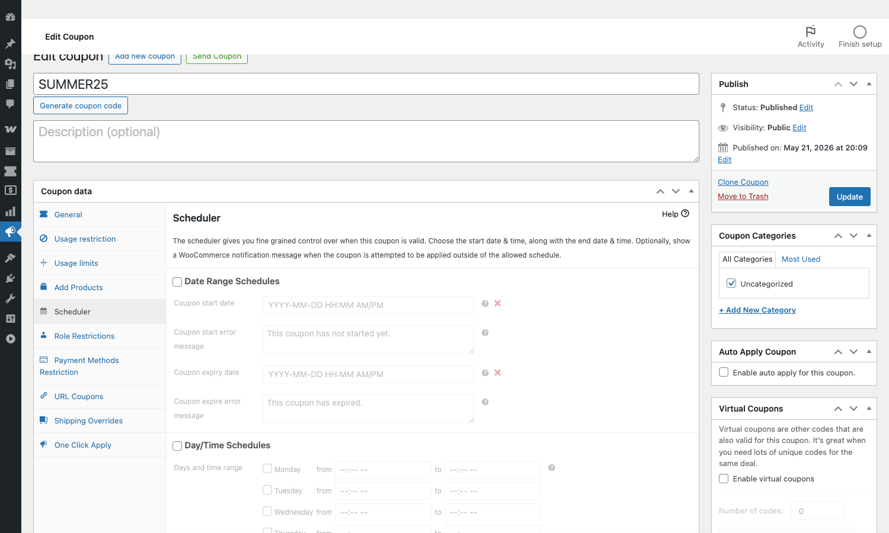Viewport: 889px width, 533px height.
Task: Open the Activity flag icon
Action: tap(811, 31)
